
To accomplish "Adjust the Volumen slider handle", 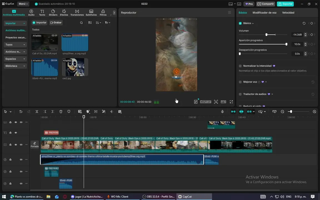I will tap(266, 35).
